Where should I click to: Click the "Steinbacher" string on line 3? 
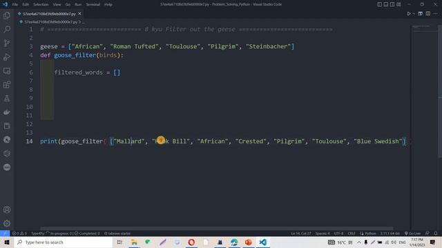pos(268,46)
